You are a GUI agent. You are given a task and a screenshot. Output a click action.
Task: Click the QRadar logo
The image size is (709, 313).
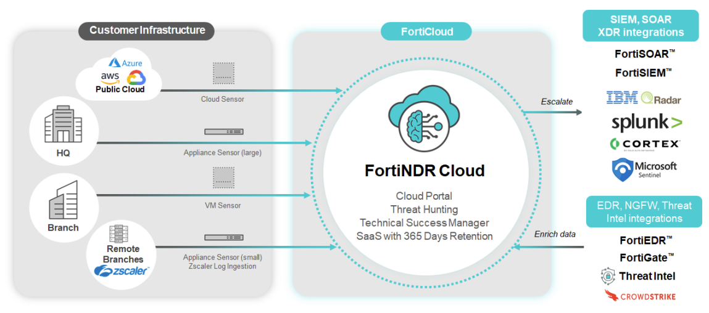(661, 99)
